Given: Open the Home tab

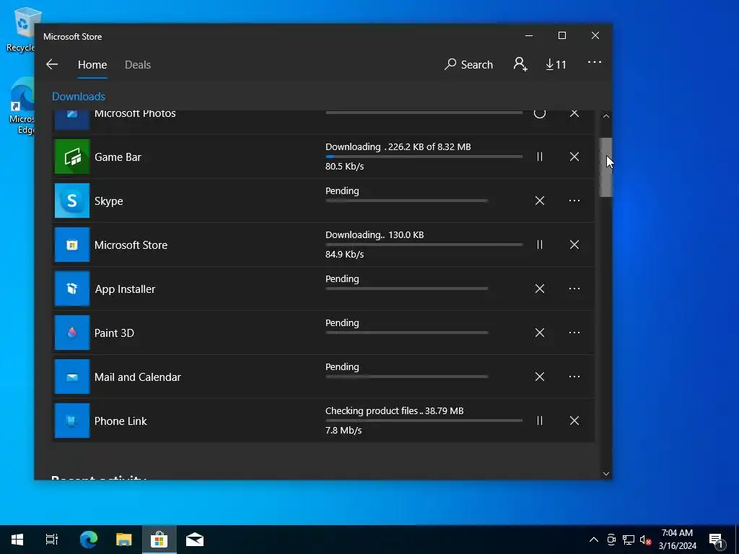Looking at the screenshot, I should pyautogui.click(x=92, y=64).
